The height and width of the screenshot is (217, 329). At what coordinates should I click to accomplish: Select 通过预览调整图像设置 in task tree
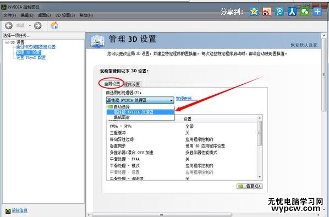[36, 47]
